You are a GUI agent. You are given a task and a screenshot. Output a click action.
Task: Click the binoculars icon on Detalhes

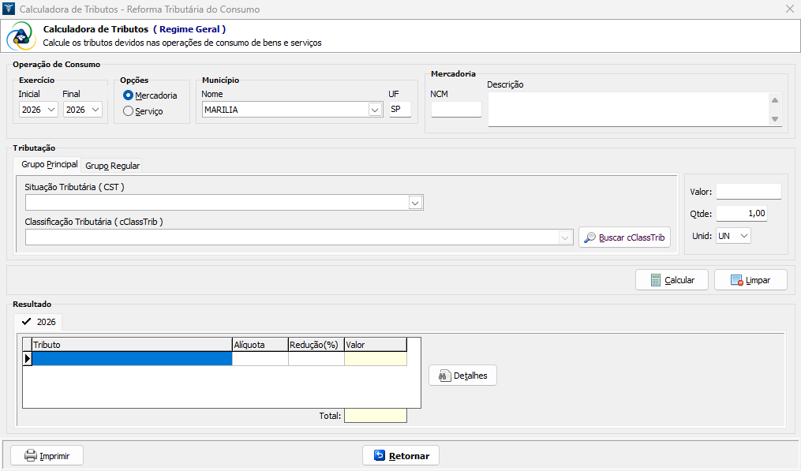pyautogui.click(x=444, y=376)
